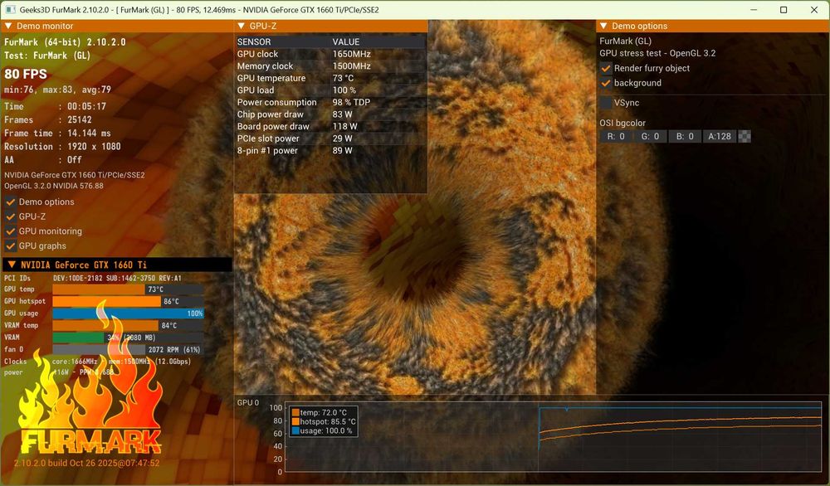The height and width of the screenshot is (486, 830).
Task: Click the GPU hotspot 86°C bar
Action: click(x=128, y=301)
